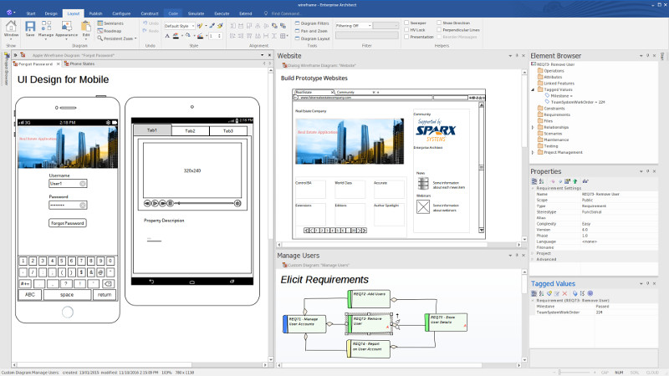Open the Filtering Off dropdown
Image resolution: width=669 pixels, height=376 pixels.
(355, 26)
